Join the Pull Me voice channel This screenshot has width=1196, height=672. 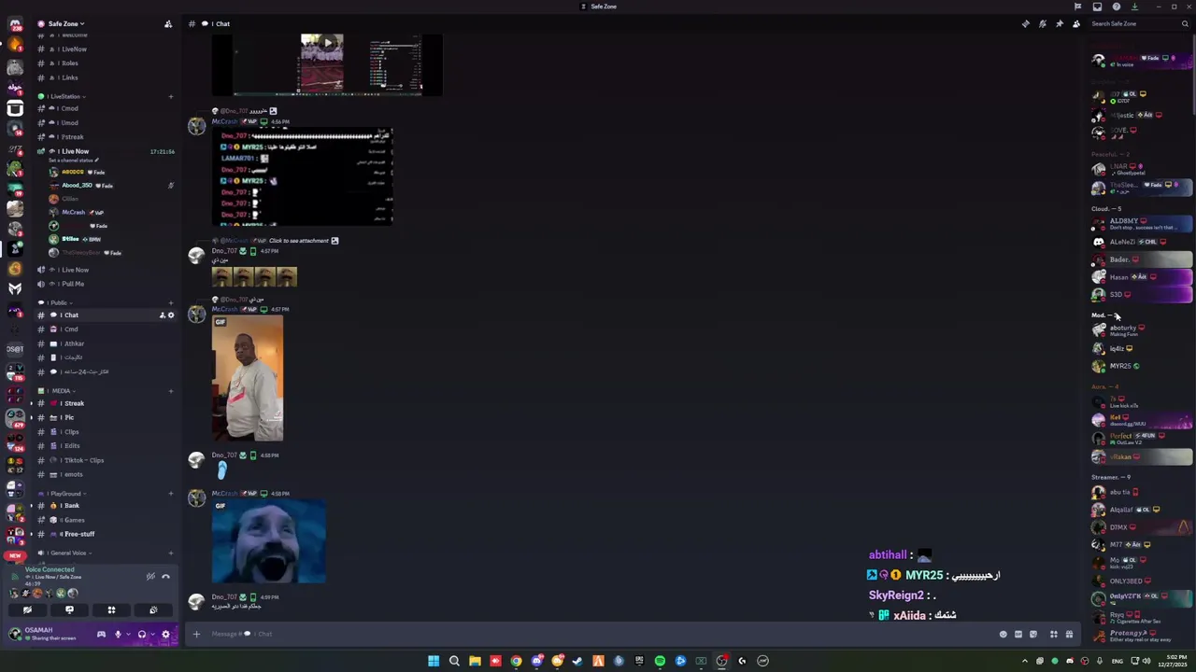click(x=105, y=284)
